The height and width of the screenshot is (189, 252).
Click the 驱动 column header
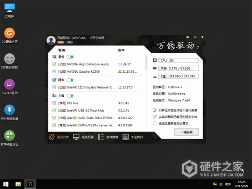pyautogui.click(x=62, y=50)
